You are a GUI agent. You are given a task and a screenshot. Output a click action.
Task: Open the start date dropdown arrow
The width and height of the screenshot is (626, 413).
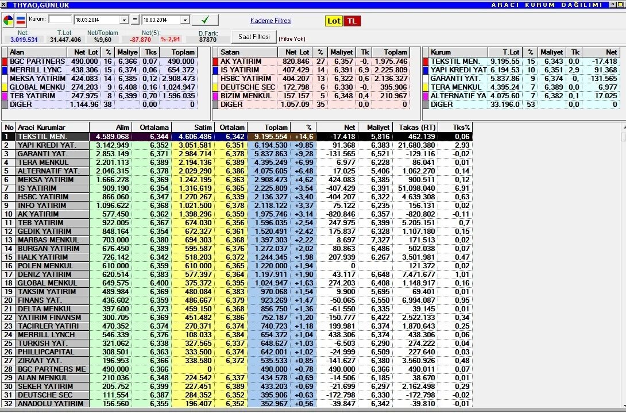coord(124,20)
